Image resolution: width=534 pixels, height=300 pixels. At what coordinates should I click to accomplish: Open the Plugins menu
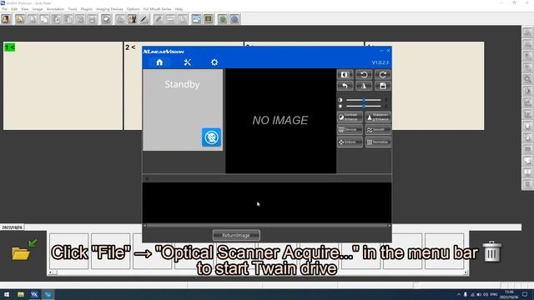pyautogui.click(x=87, y=9)
